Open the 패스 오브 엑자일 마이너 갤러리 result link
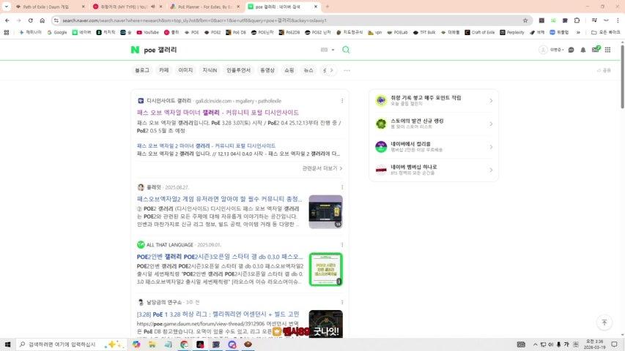625x351 pixels. pyautogui.click(x=218, y=113)
